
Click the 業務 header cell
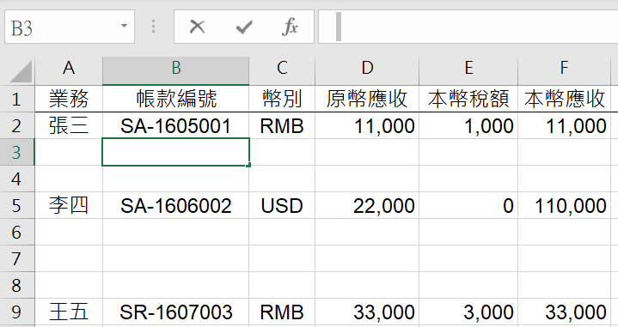pos(69,99)
